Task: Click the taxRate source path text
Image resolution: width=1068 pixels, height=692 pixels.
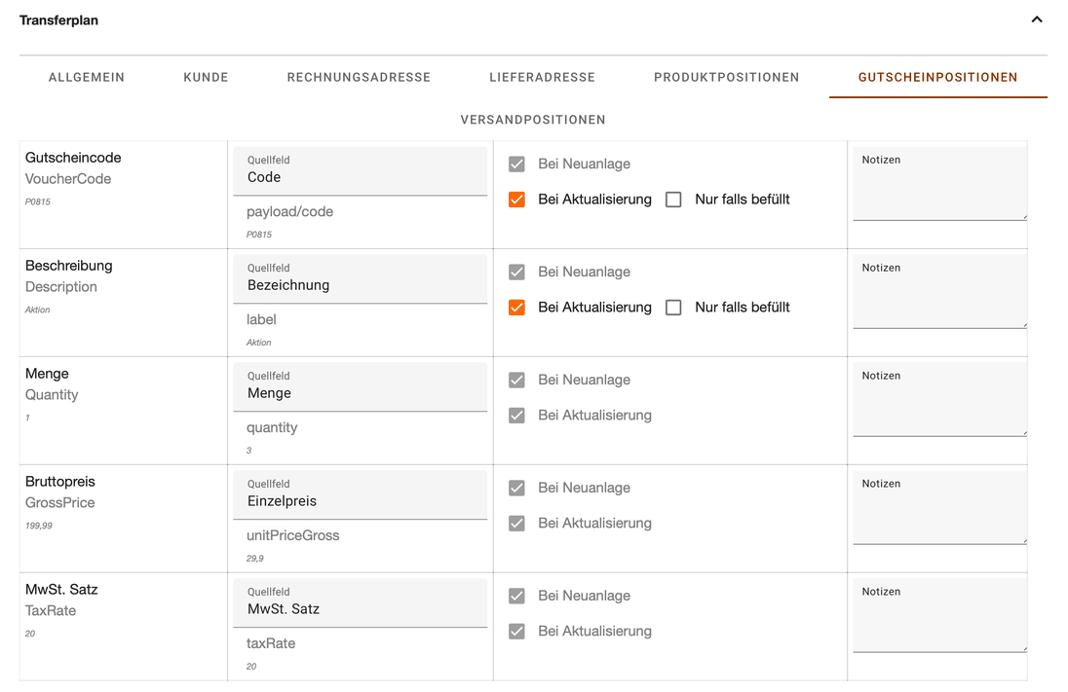Action: 271,643
